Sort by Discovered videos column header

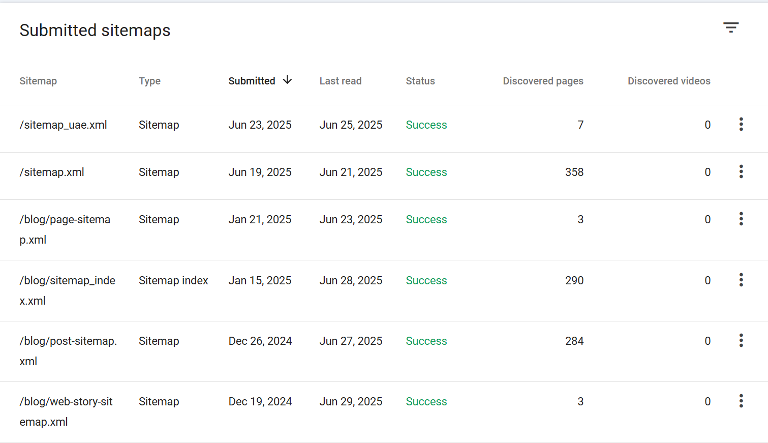(x=668, y=81)
